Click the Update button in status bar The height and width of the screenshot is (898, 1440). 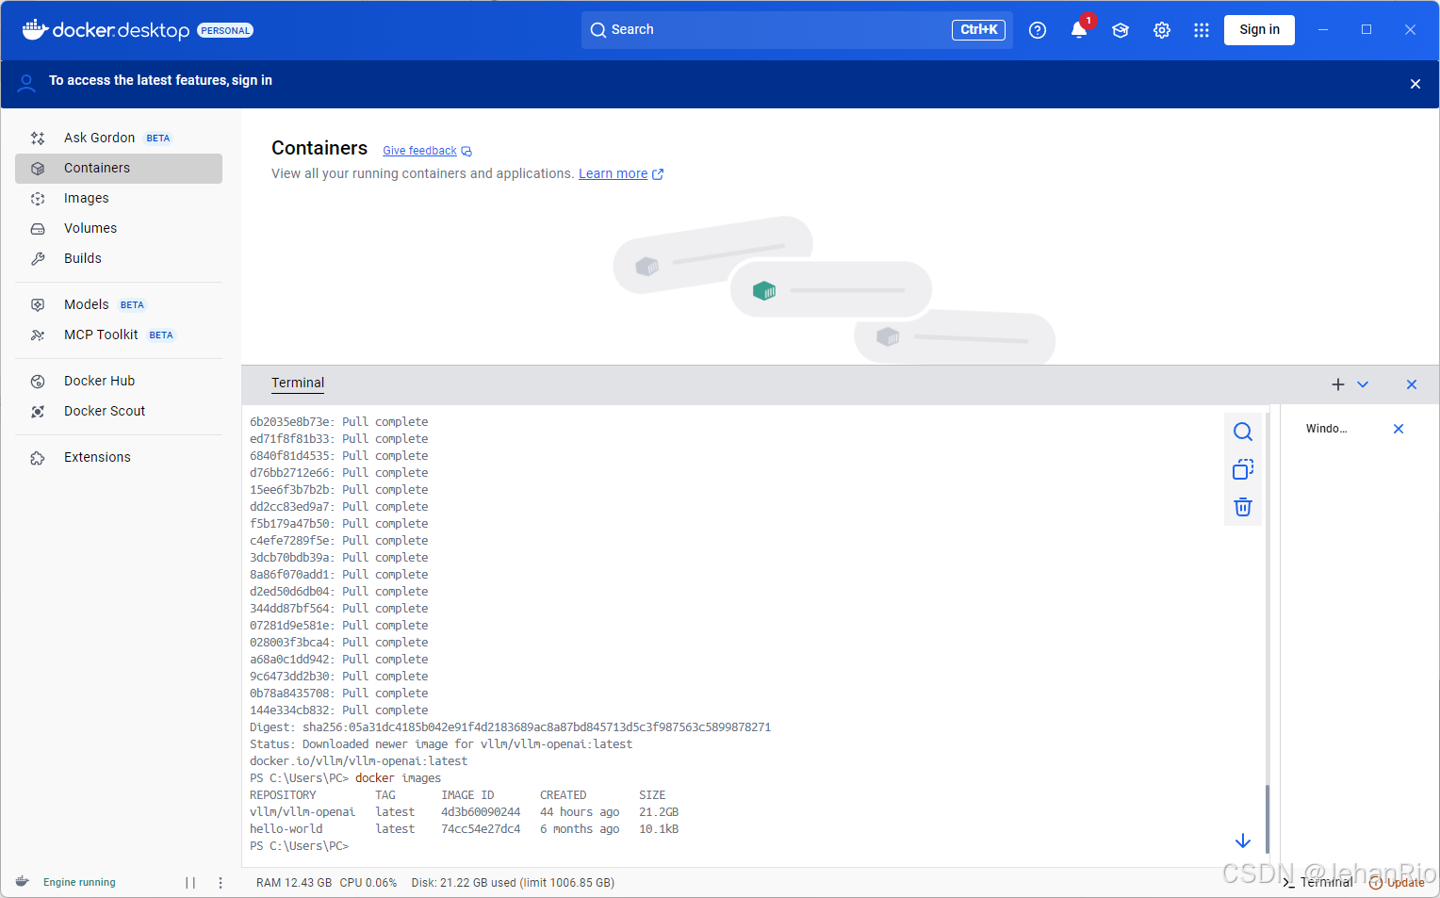click(1397, 883)
